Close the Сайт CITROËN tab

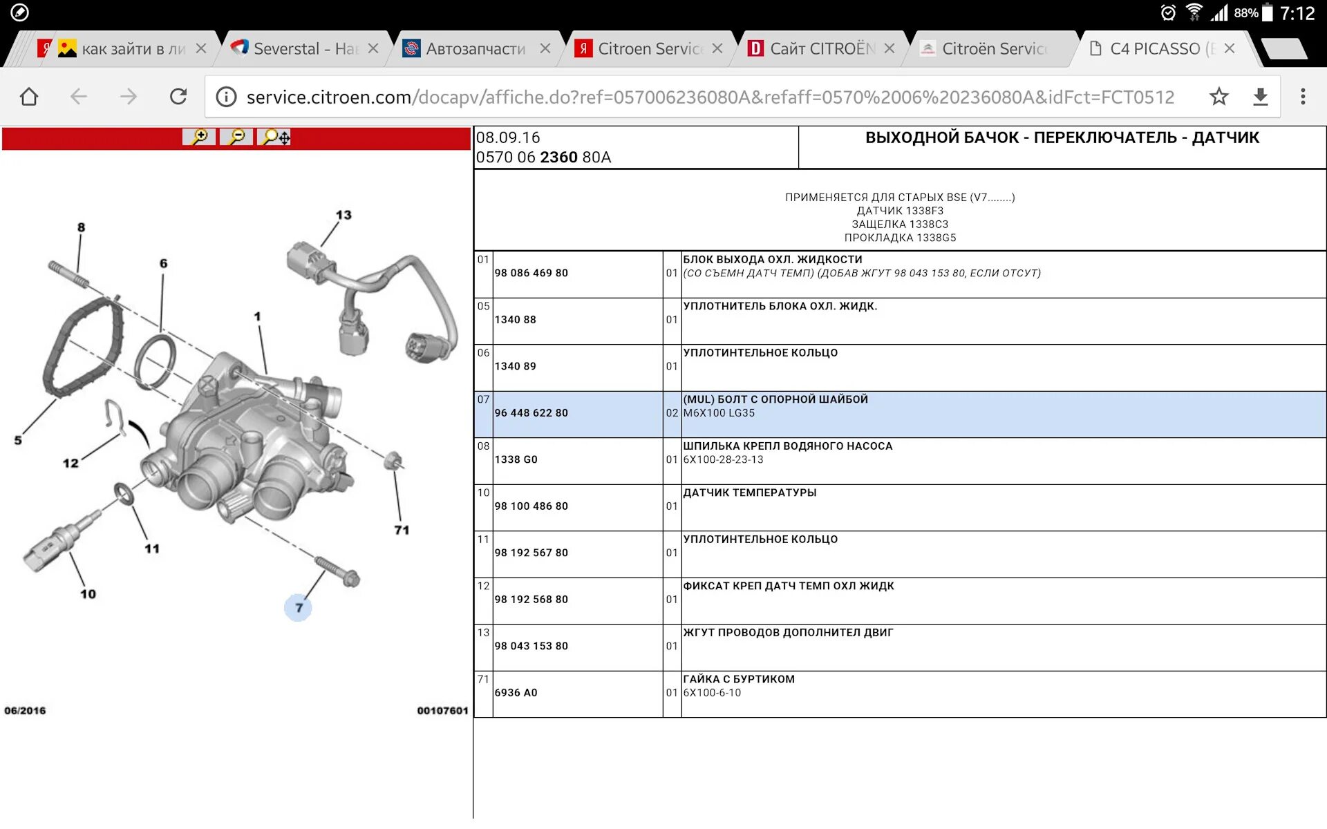(x=890, y=49)
